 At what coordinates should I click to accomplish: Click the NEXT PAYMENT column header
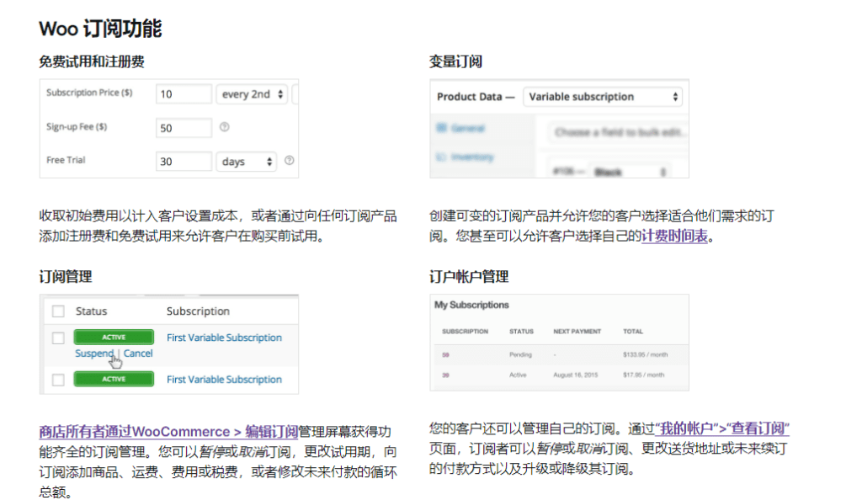click(577, 332)
